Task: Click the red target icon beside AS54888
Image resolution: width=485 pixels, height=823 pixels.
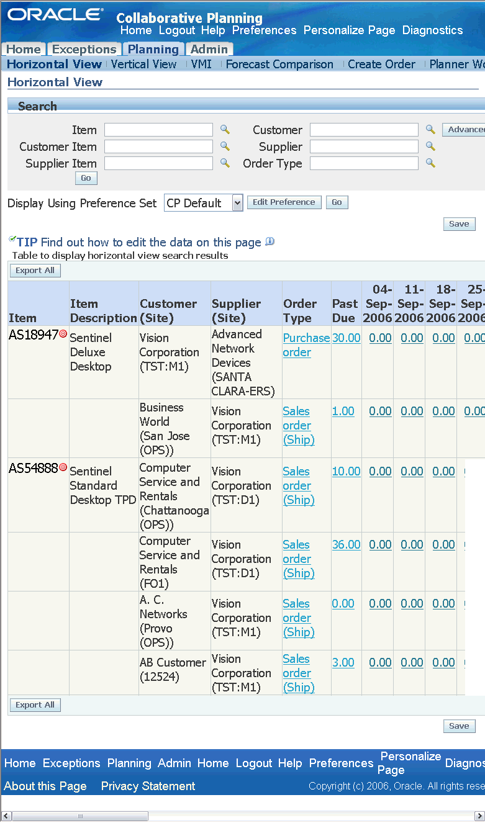Action: click(x=63, y=467)
